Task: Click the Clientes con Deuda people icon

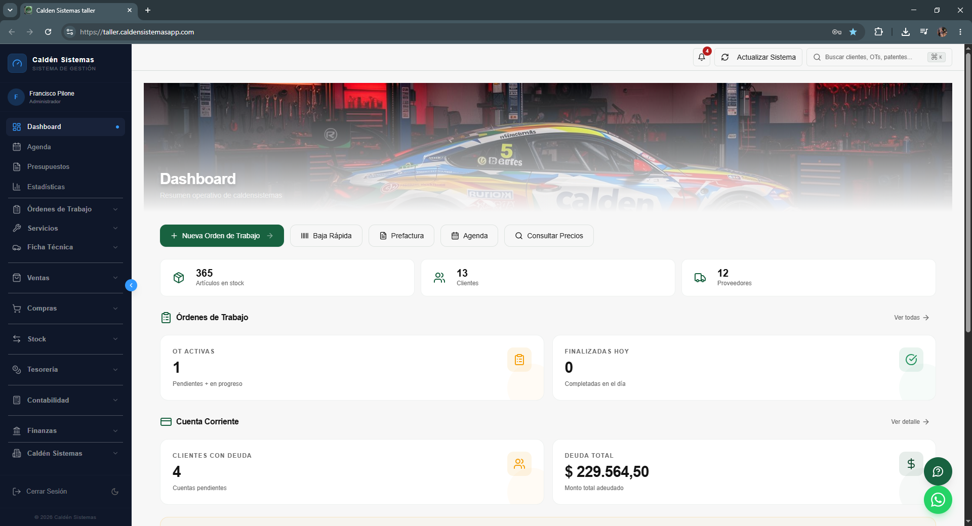Action: (x=519, y=464)
